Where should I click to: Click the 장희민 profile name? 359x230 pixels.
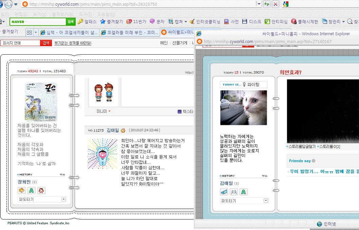[24, 182]
